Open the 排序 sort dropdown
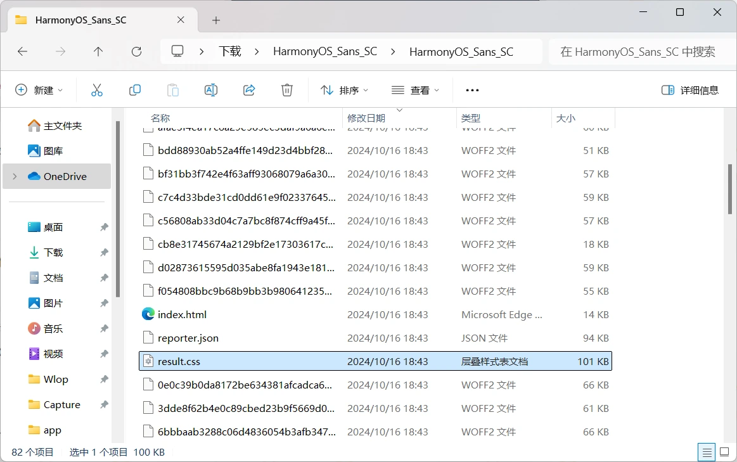The height and width of the screenshot is (462, 737). click(345, 90)
